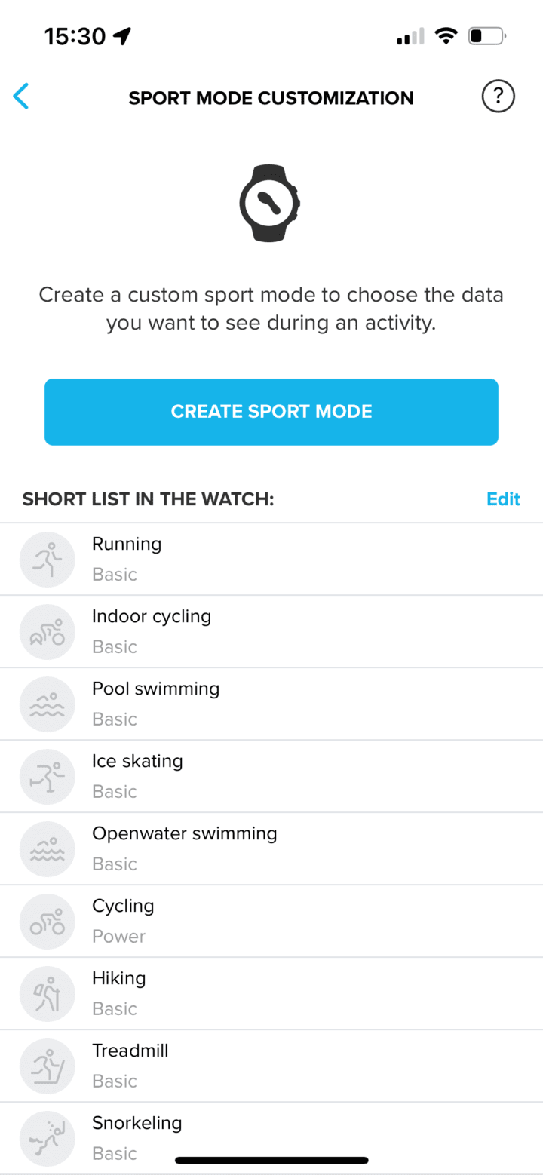Tap the Pool swimming waves icon
The width and height of the screenshot is (543, 1175).
[47, 704]
